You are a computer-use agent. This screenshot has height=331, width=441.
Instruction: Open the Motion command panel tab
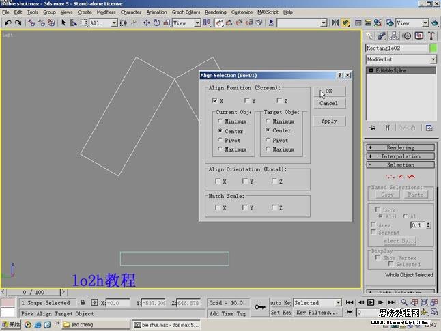click(407, 35)
